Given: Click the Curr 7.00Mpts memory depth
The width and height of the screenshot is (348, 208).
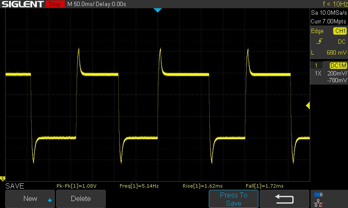Looking at the screenshot, I should (x=328, y=21).
